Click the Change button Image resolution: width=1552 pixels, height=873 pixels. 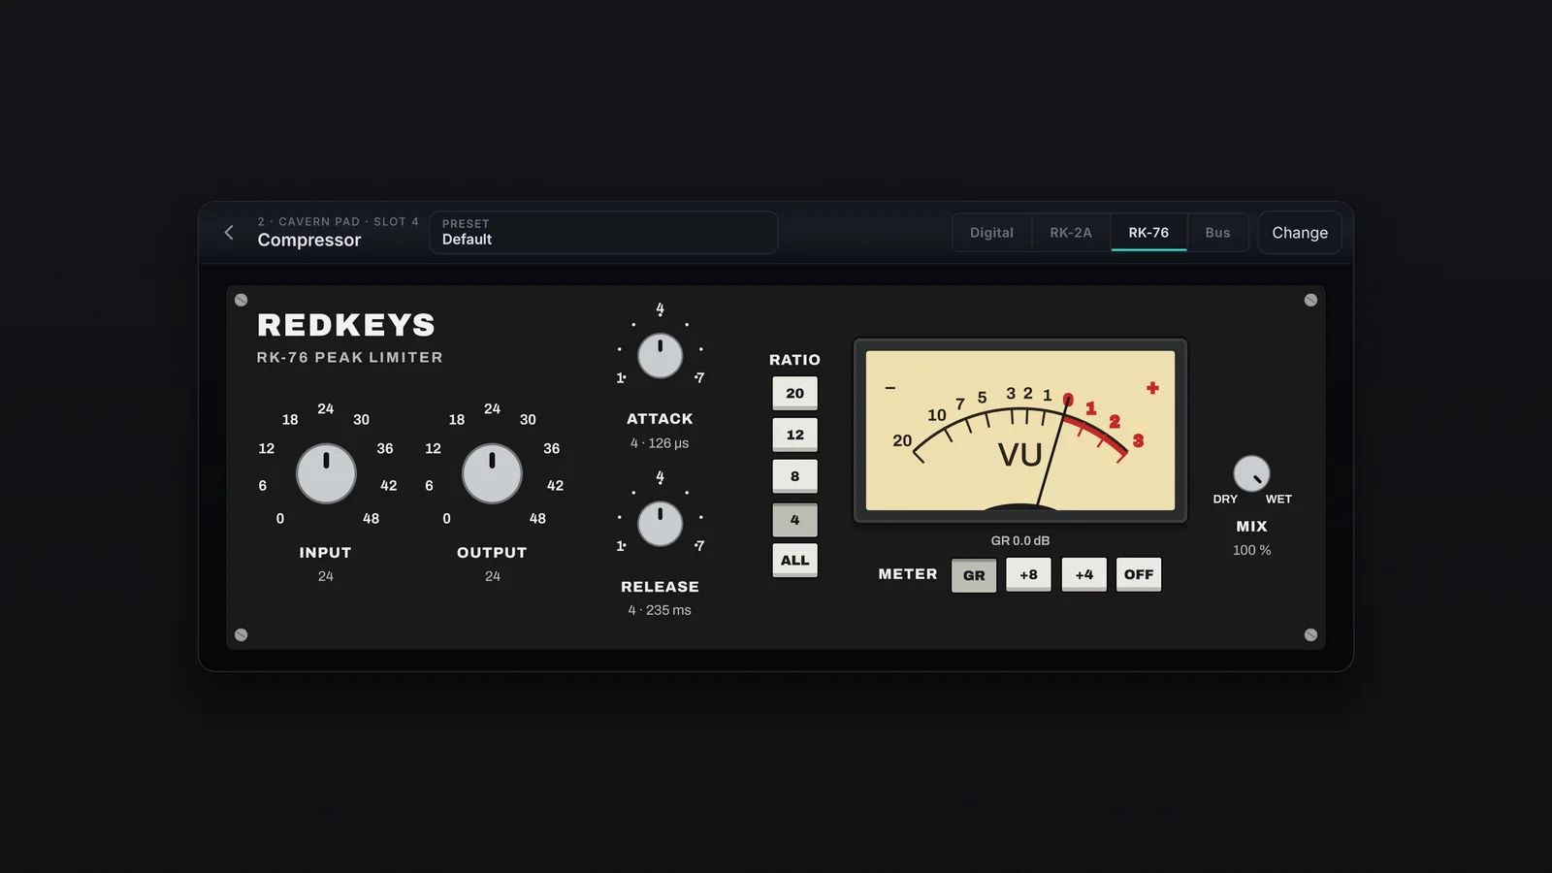[1300, 233]
